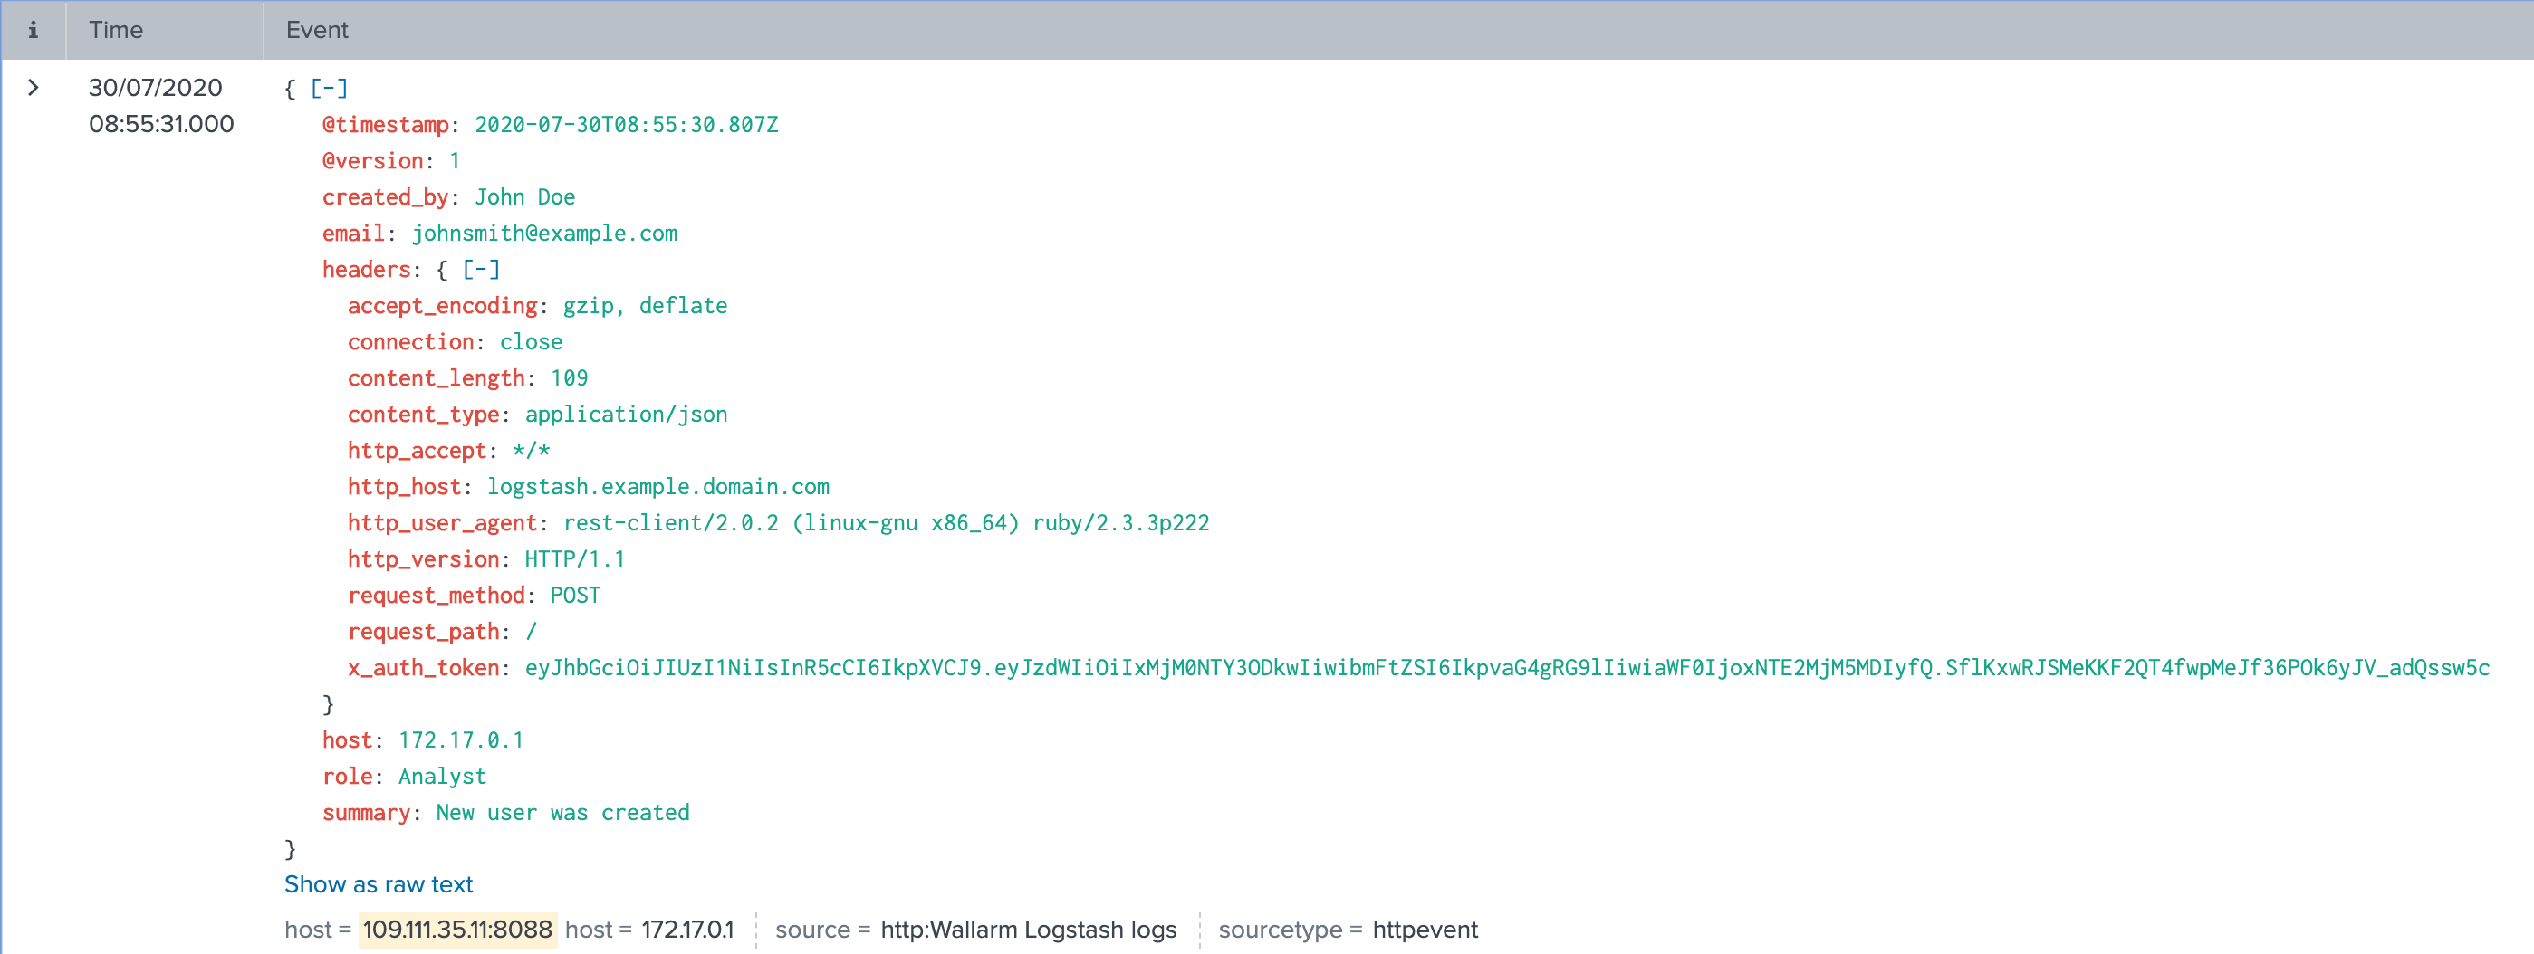Click the role value Analyst

pos(442,776)
